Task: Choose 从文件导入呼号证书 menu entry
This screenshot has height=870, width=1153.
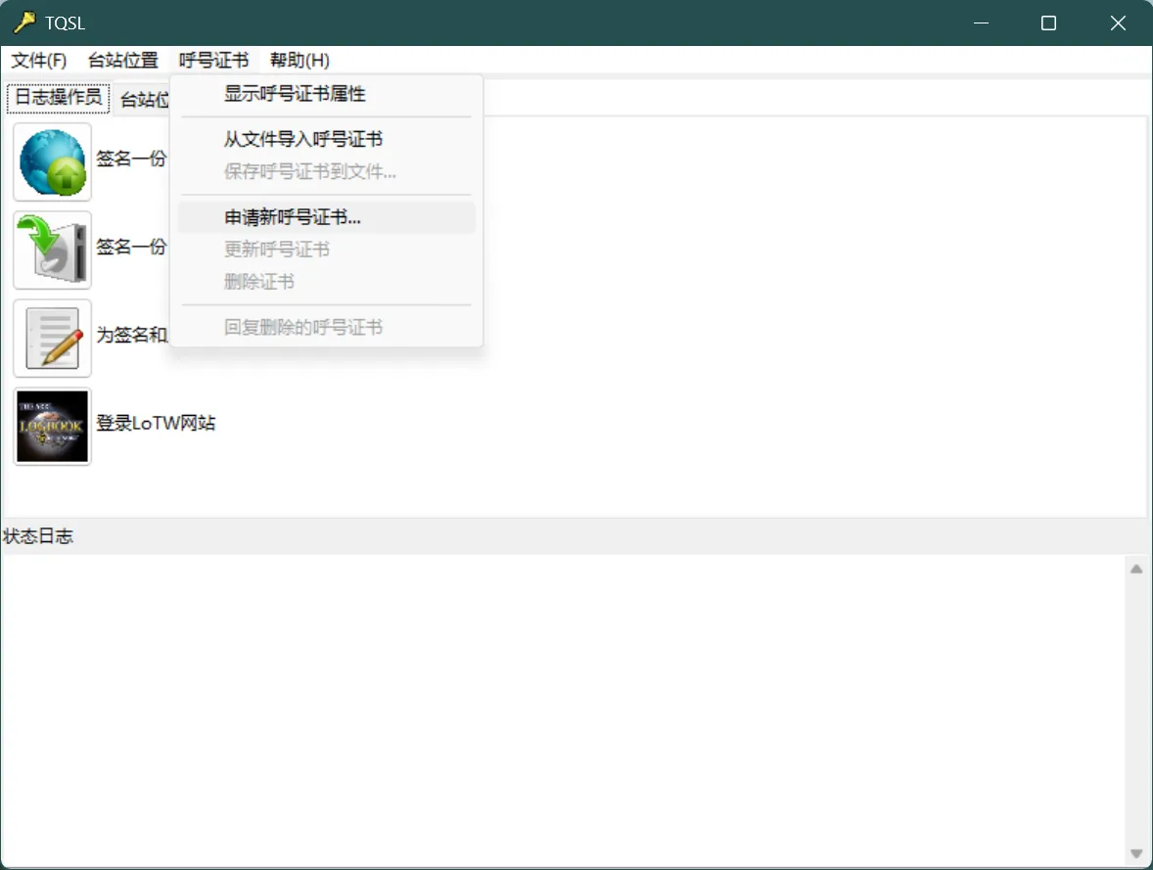Action: click(302, 140)
